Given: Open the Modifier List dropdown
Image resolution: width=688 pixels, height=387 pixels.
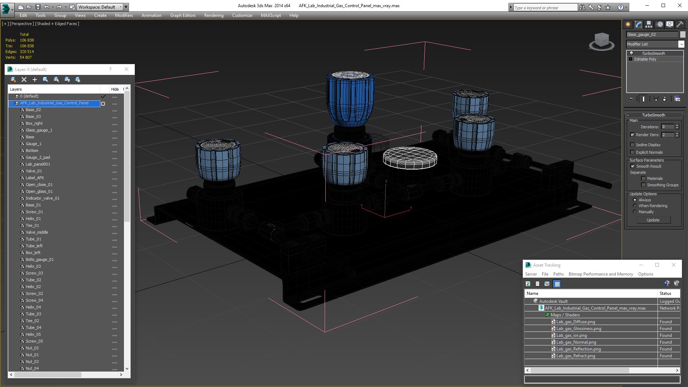Looking at the screenshot, I should pyautogui.click(x=681, y=44).
